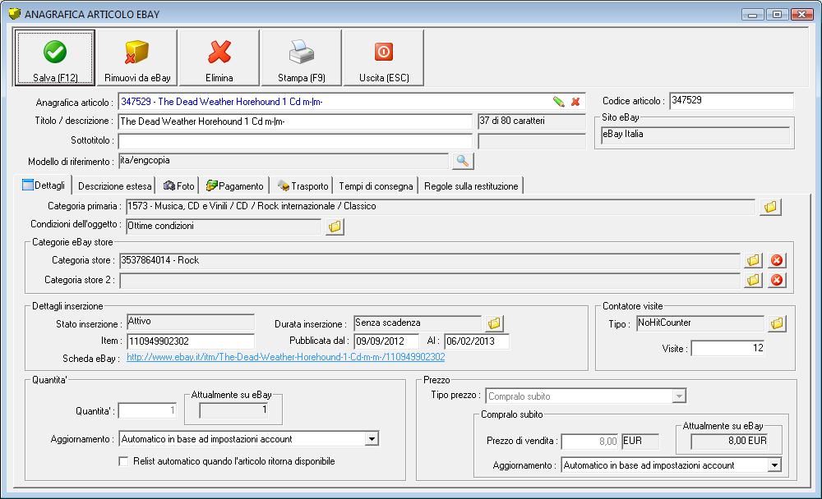Viewport: 822px width, 499px height.
Task: Open the Pagamento tab
Action: (234, 185)
